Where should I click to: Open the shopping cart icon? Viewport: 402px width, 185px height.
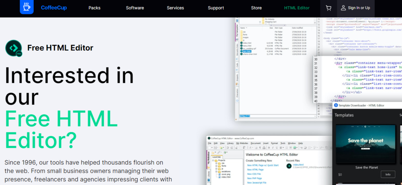[328, 8]
